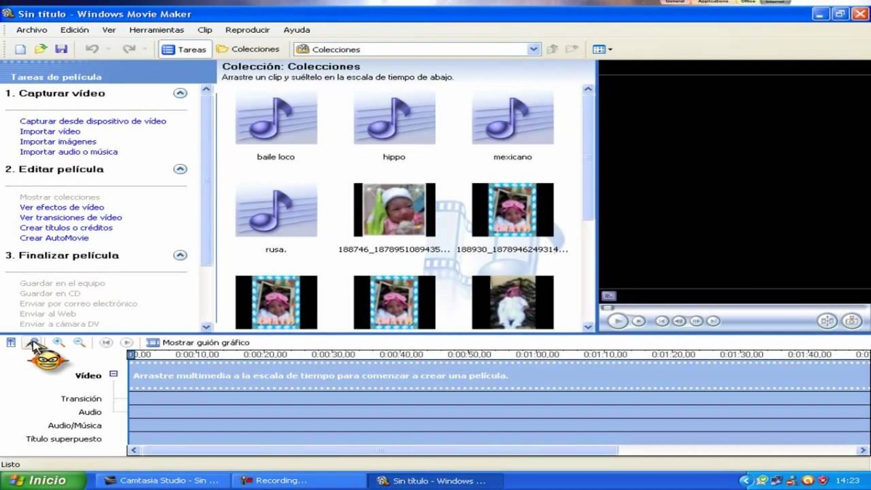Click the Forward (skip to end) monitor button

[713, 321]
